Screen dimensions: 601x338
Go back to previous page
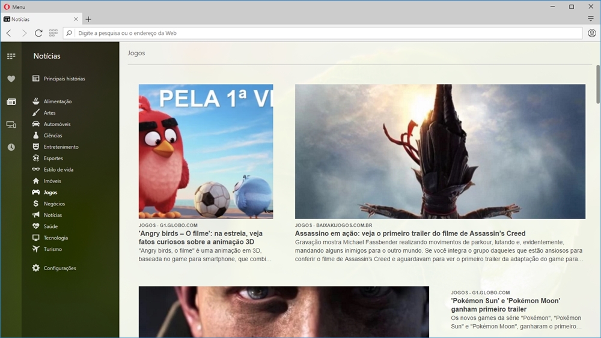pyautogui.click(x=9, y=33)
